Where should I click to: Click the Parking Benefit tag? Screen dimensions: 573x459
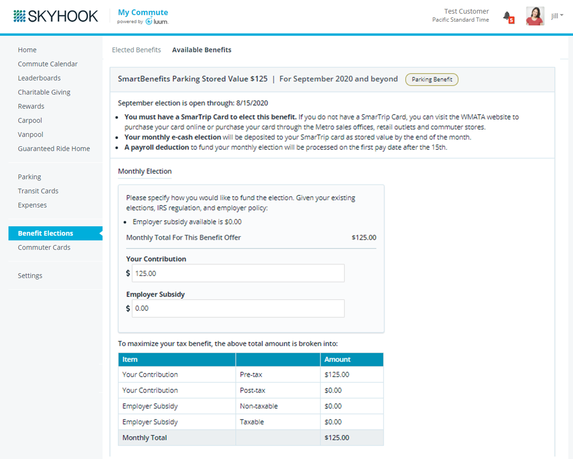tap(431, 79)
